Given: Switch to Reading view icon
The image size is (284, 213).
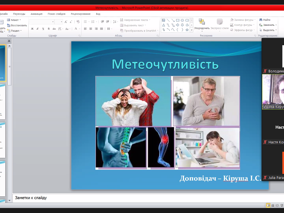Looking at the screenshot, I should [x=277, y=205].
